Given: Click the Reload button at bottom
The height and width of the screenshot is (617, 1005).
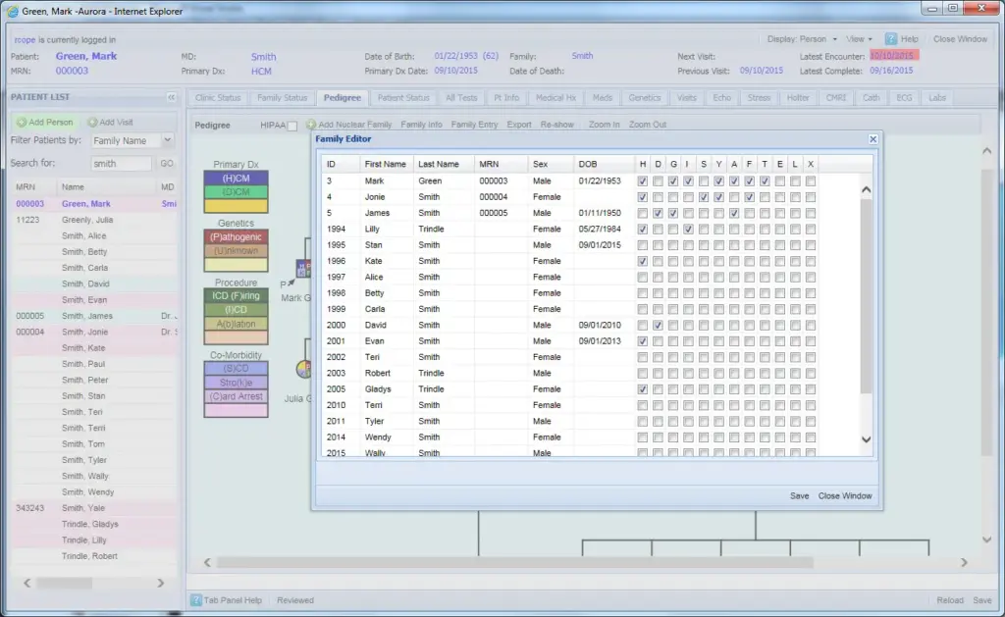Looking at the screenshot, I should [x=949, y=600].
